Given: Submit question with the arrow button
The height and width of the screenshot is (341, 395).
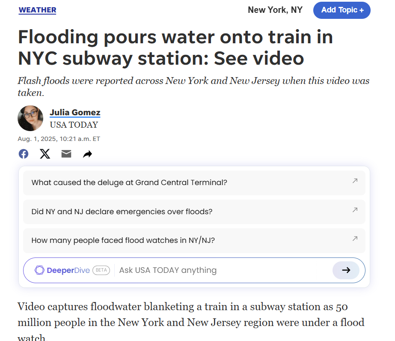Looking at the screenshot, I should (x=346, y=270).
